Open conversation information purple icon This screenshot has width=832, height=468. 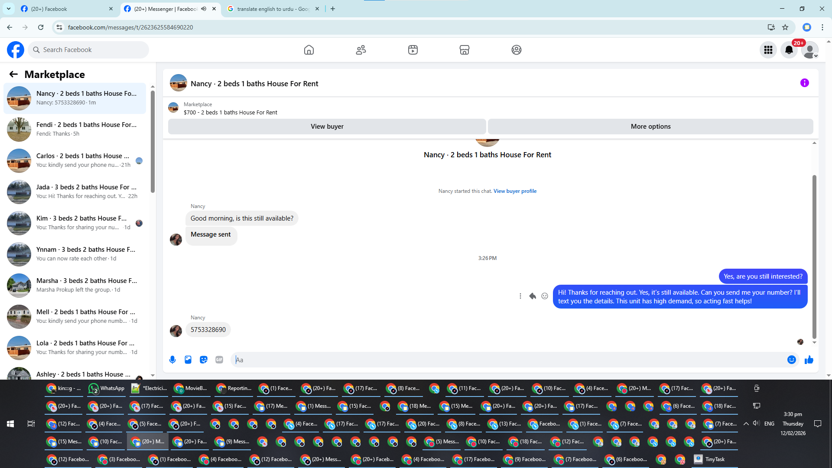coord(804,83)
